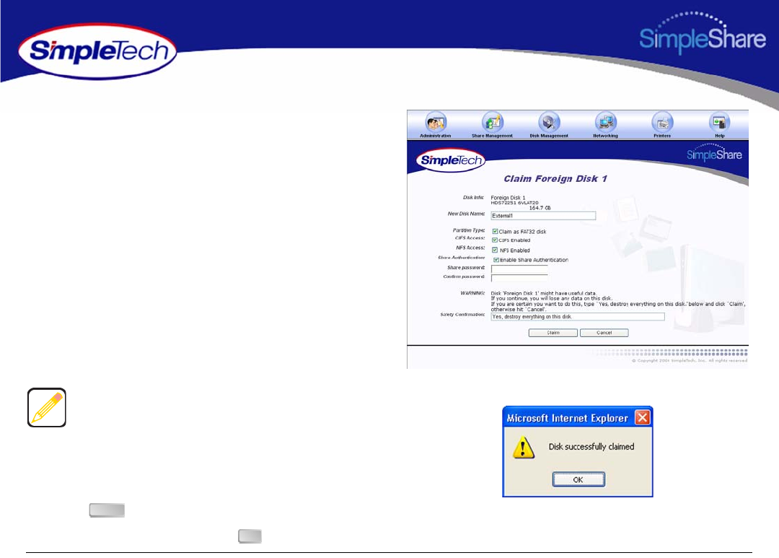This screenshot has height=558, width=779.
Task: Click the 'Claim Foreign Disk 1' heading
Action: pos(555,178)
